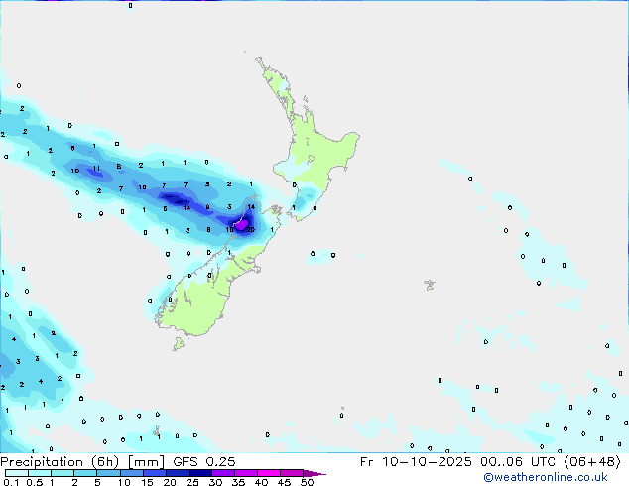
Task: Click the magenta peak rainfall spot
Action: coord(241,224)
